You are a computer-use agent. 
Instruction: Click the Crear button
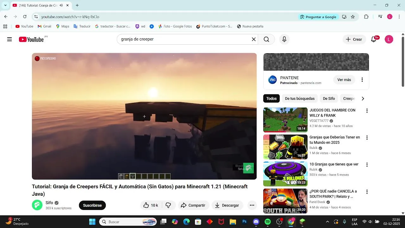(354, 39)
